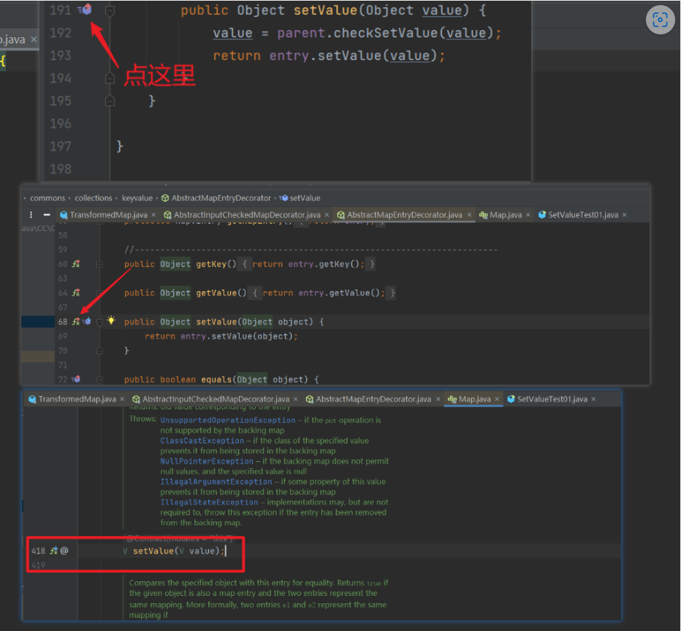
Task: Open the NullPointerException doc link
Action: pyautogui.click(x=207, y=461)
